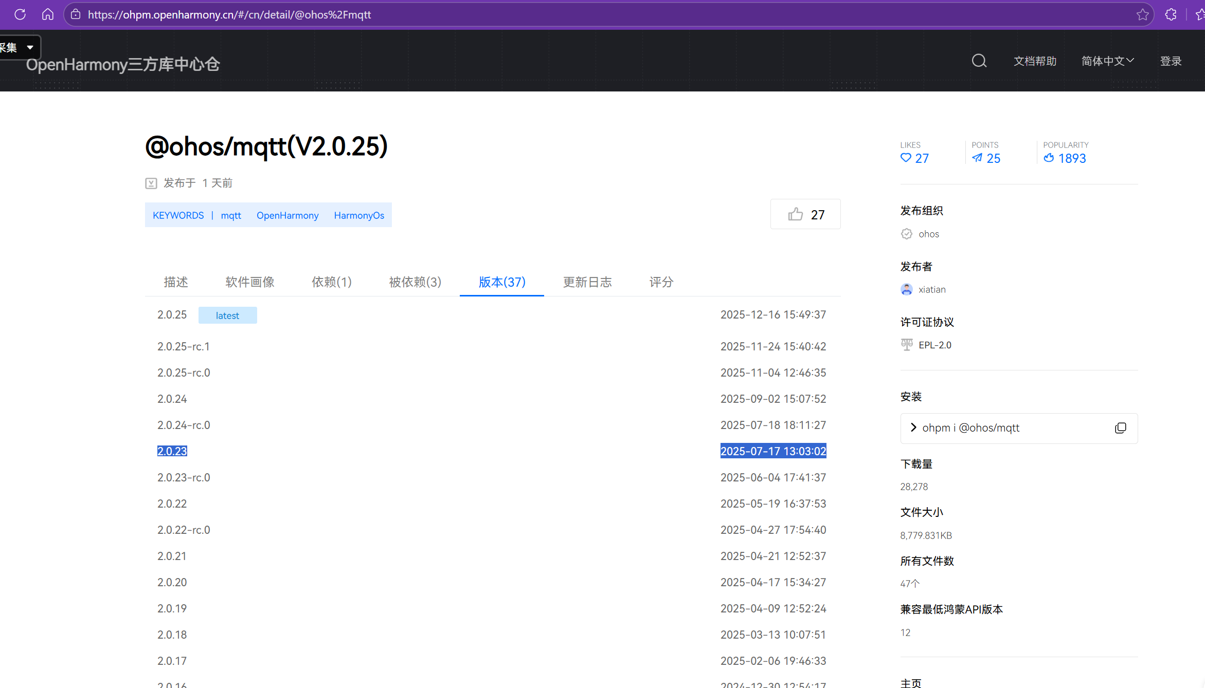Click the browser home icon
Screen dimensions: 1205x688
coord(48,14)
